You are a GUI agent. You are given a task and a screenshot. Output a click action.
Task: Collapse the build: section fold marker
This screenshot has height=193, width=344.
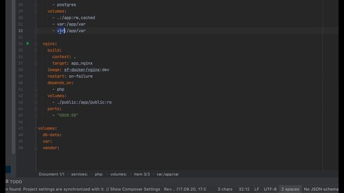click(36, 50)
